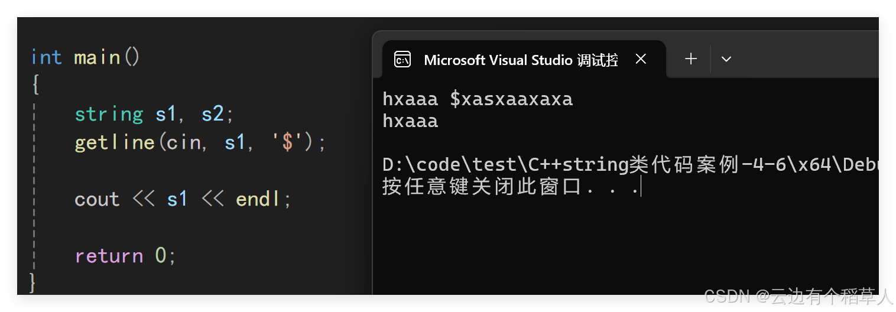Image resolution: width=896 pixels, height=312 pixels.
Task: Click the 'getline' function call
Action: [114, 142]
